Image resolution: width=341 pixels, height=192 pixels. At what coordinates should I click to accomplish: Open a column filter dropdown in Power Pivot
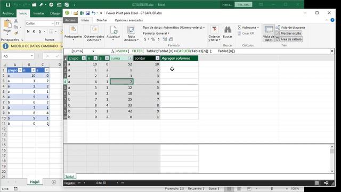point(107,58)
